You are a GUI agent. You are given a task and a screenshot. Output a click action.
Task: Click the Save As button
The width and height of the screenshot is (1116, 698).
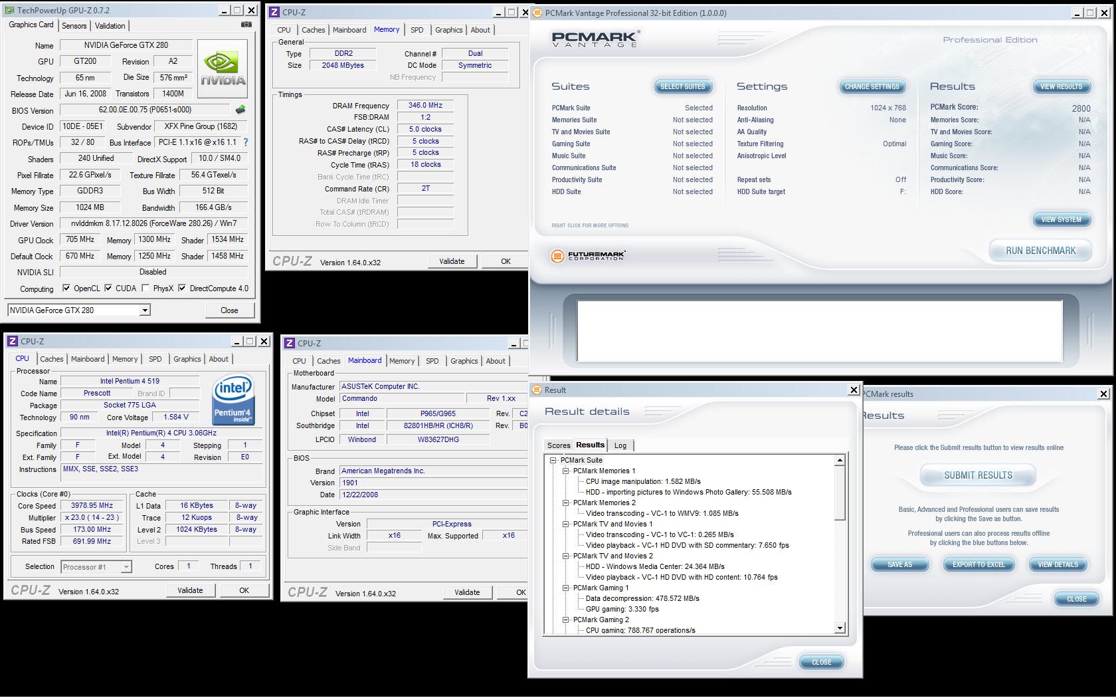click(x=899, y=564)
